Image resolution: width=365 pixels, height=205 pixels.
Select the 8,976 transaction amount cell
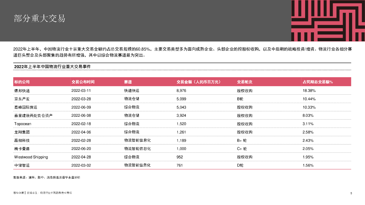181,91
